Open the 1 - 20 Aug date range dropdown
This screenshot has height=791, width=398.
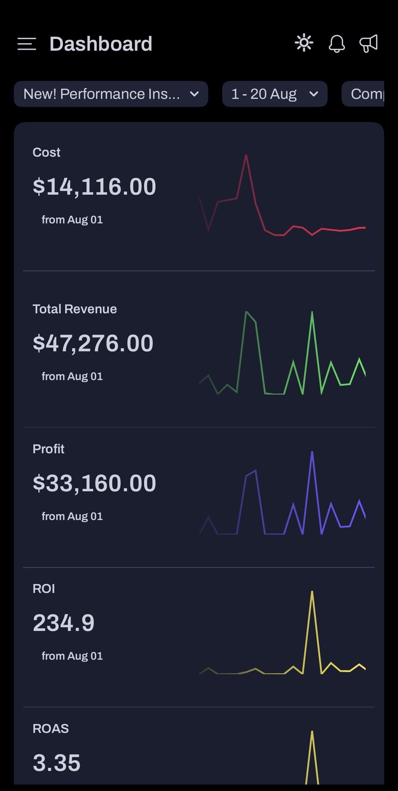[274, 94]
